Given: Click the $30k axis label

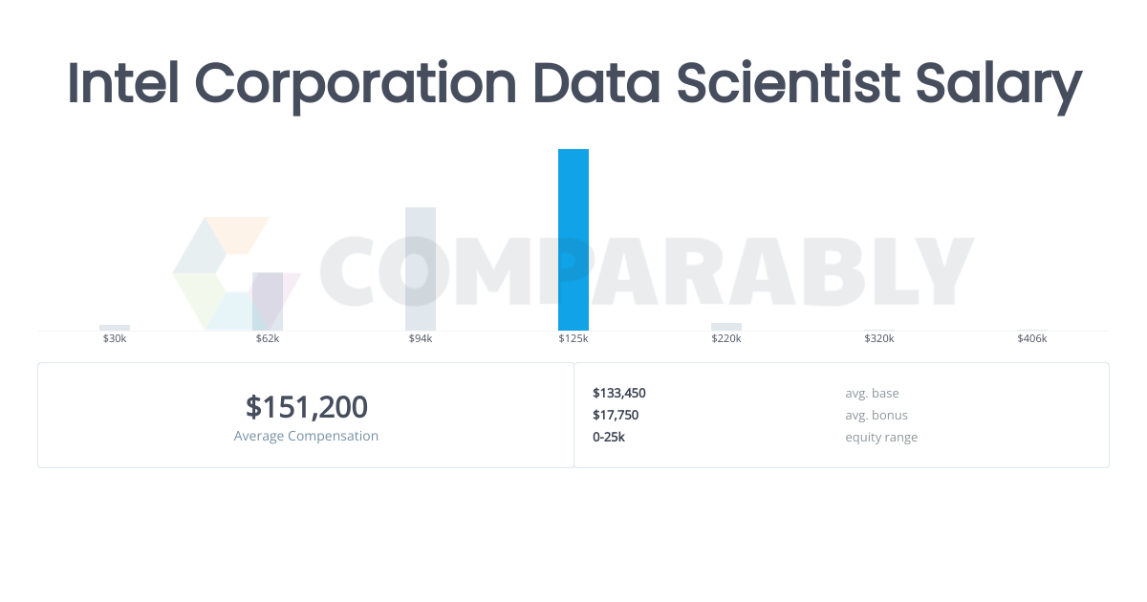Looking at the screenshot, I should tap(115, 339).
